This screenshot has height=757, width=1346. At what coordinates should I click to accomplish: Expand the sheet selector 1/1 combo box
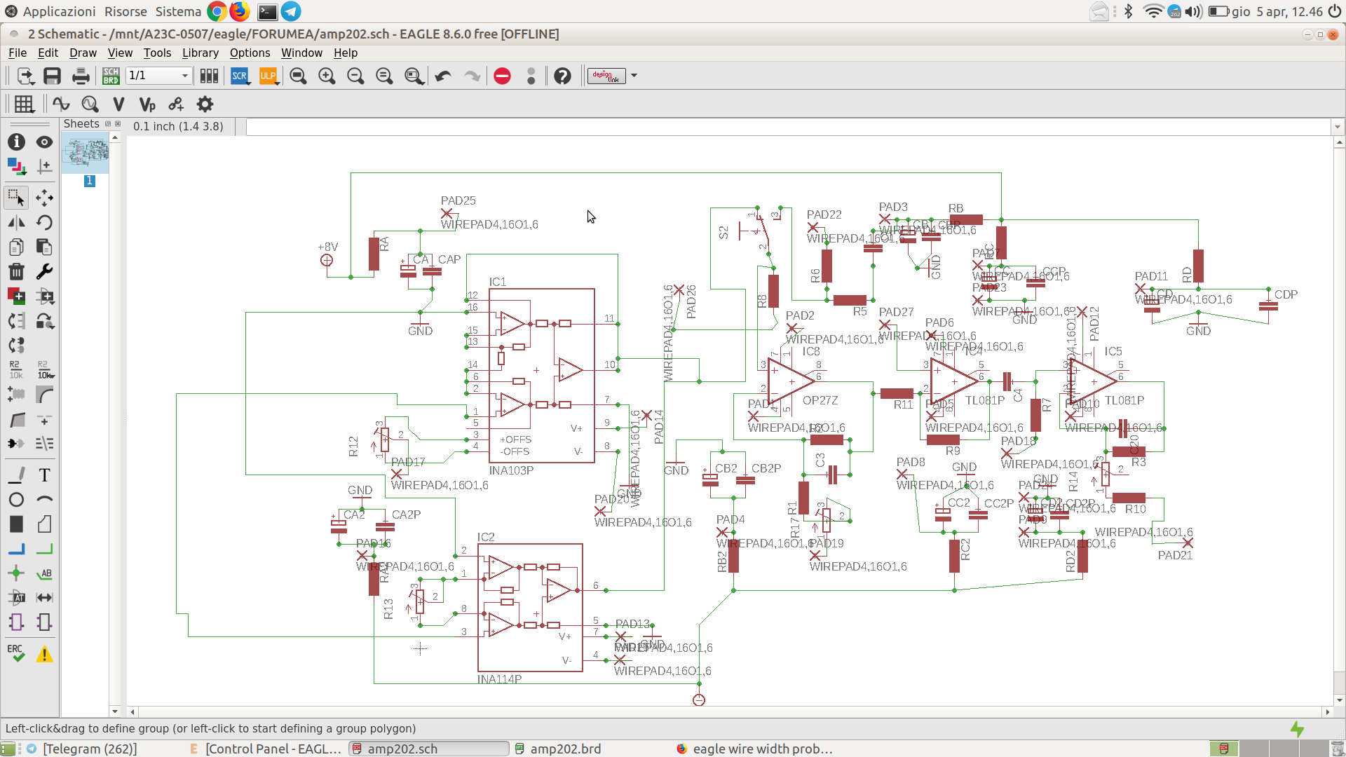(159, 76)
